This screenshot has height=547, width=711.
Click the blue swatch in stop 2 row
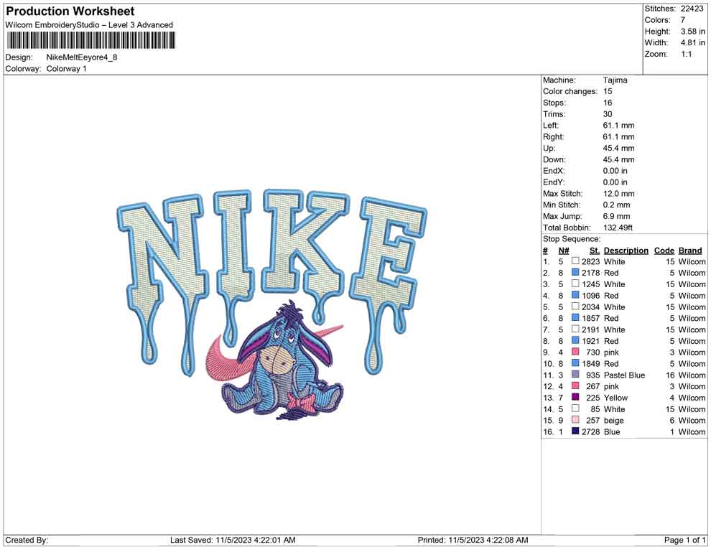pos(575,272)
